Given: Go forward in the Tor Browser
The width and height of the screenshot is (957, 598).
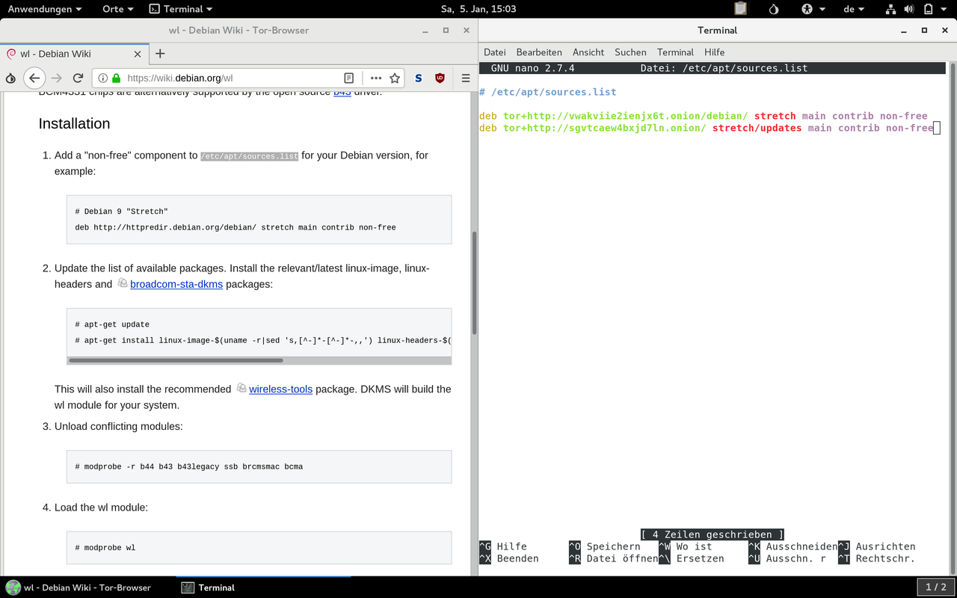Looking at the screenshot, I should pyautogui.click(x=57, y=78).
